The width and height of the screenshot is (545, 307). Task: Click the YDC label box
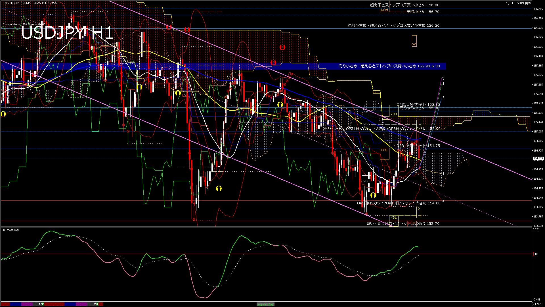pyautogui.click(x=366, y=181)
